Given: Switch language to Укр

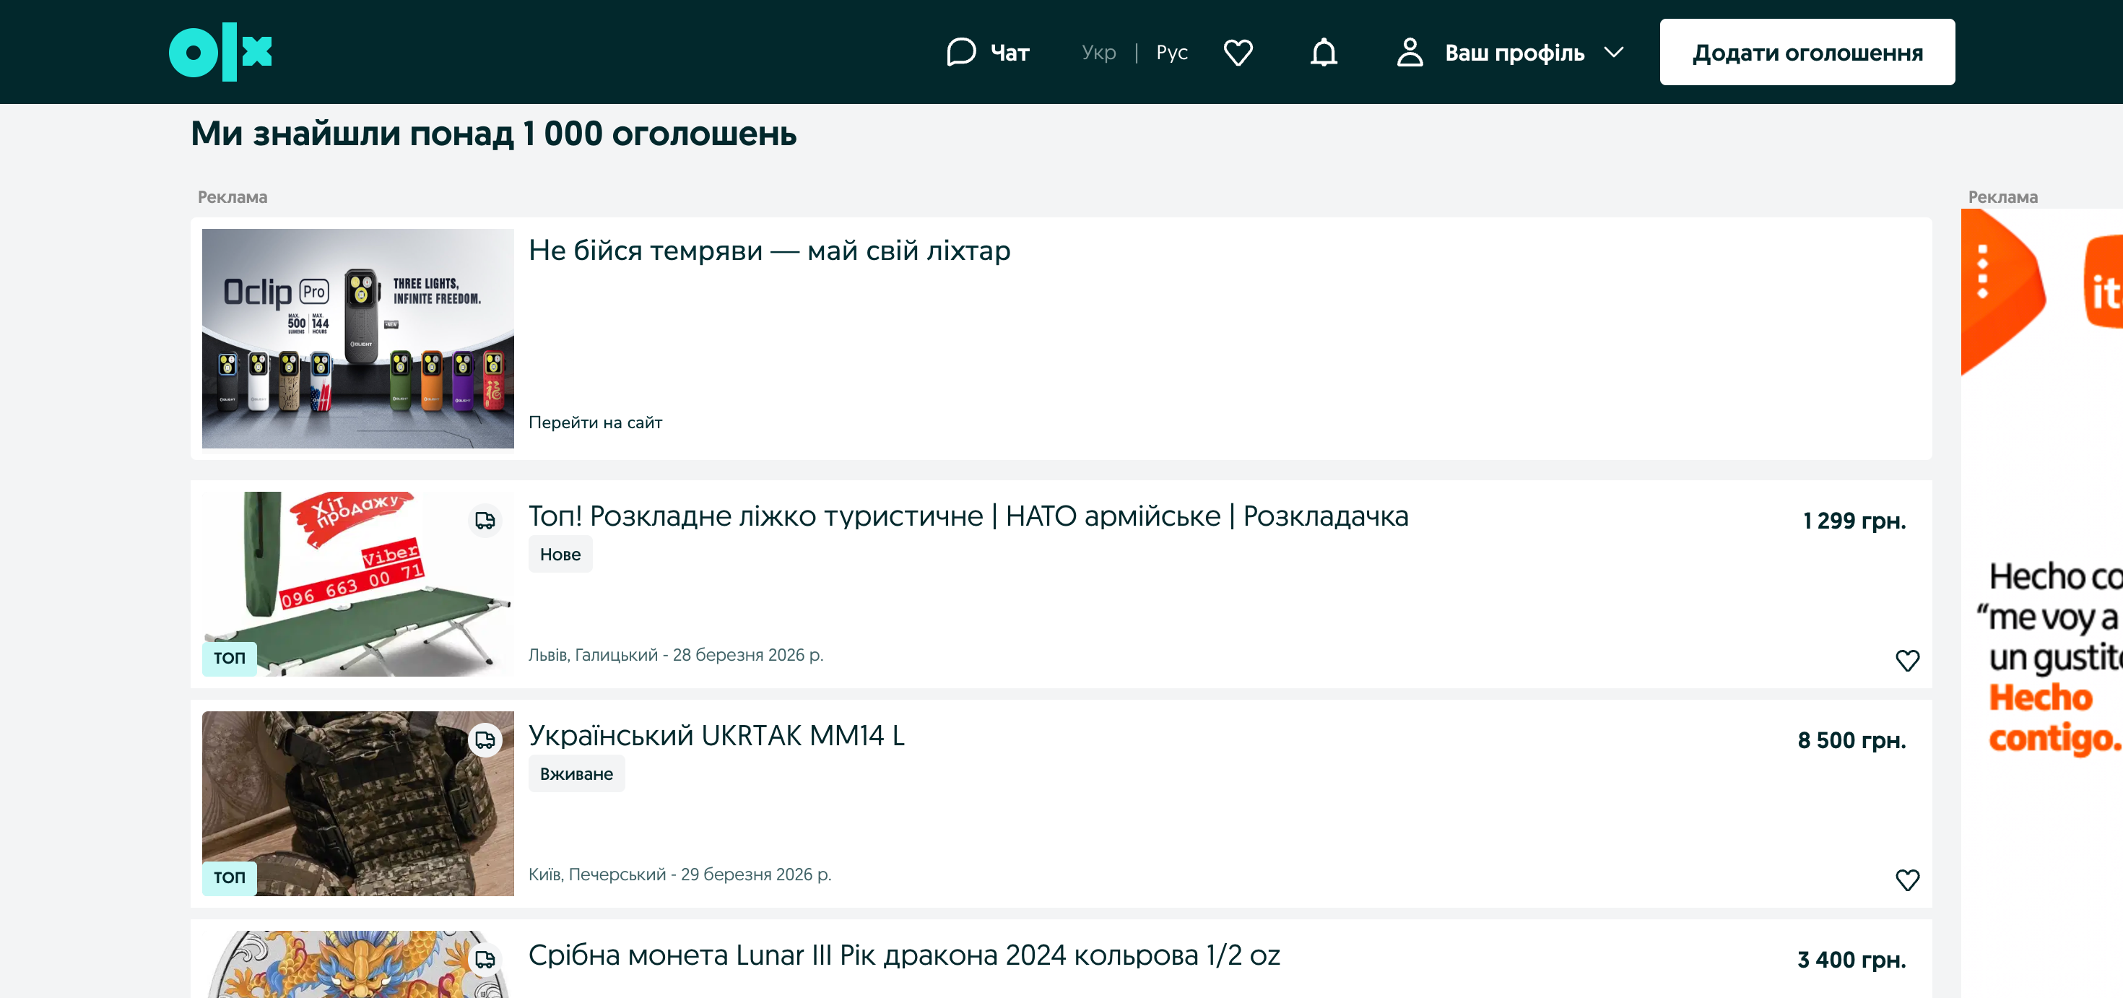Looking at the screenshot, I should point(1098,52).
